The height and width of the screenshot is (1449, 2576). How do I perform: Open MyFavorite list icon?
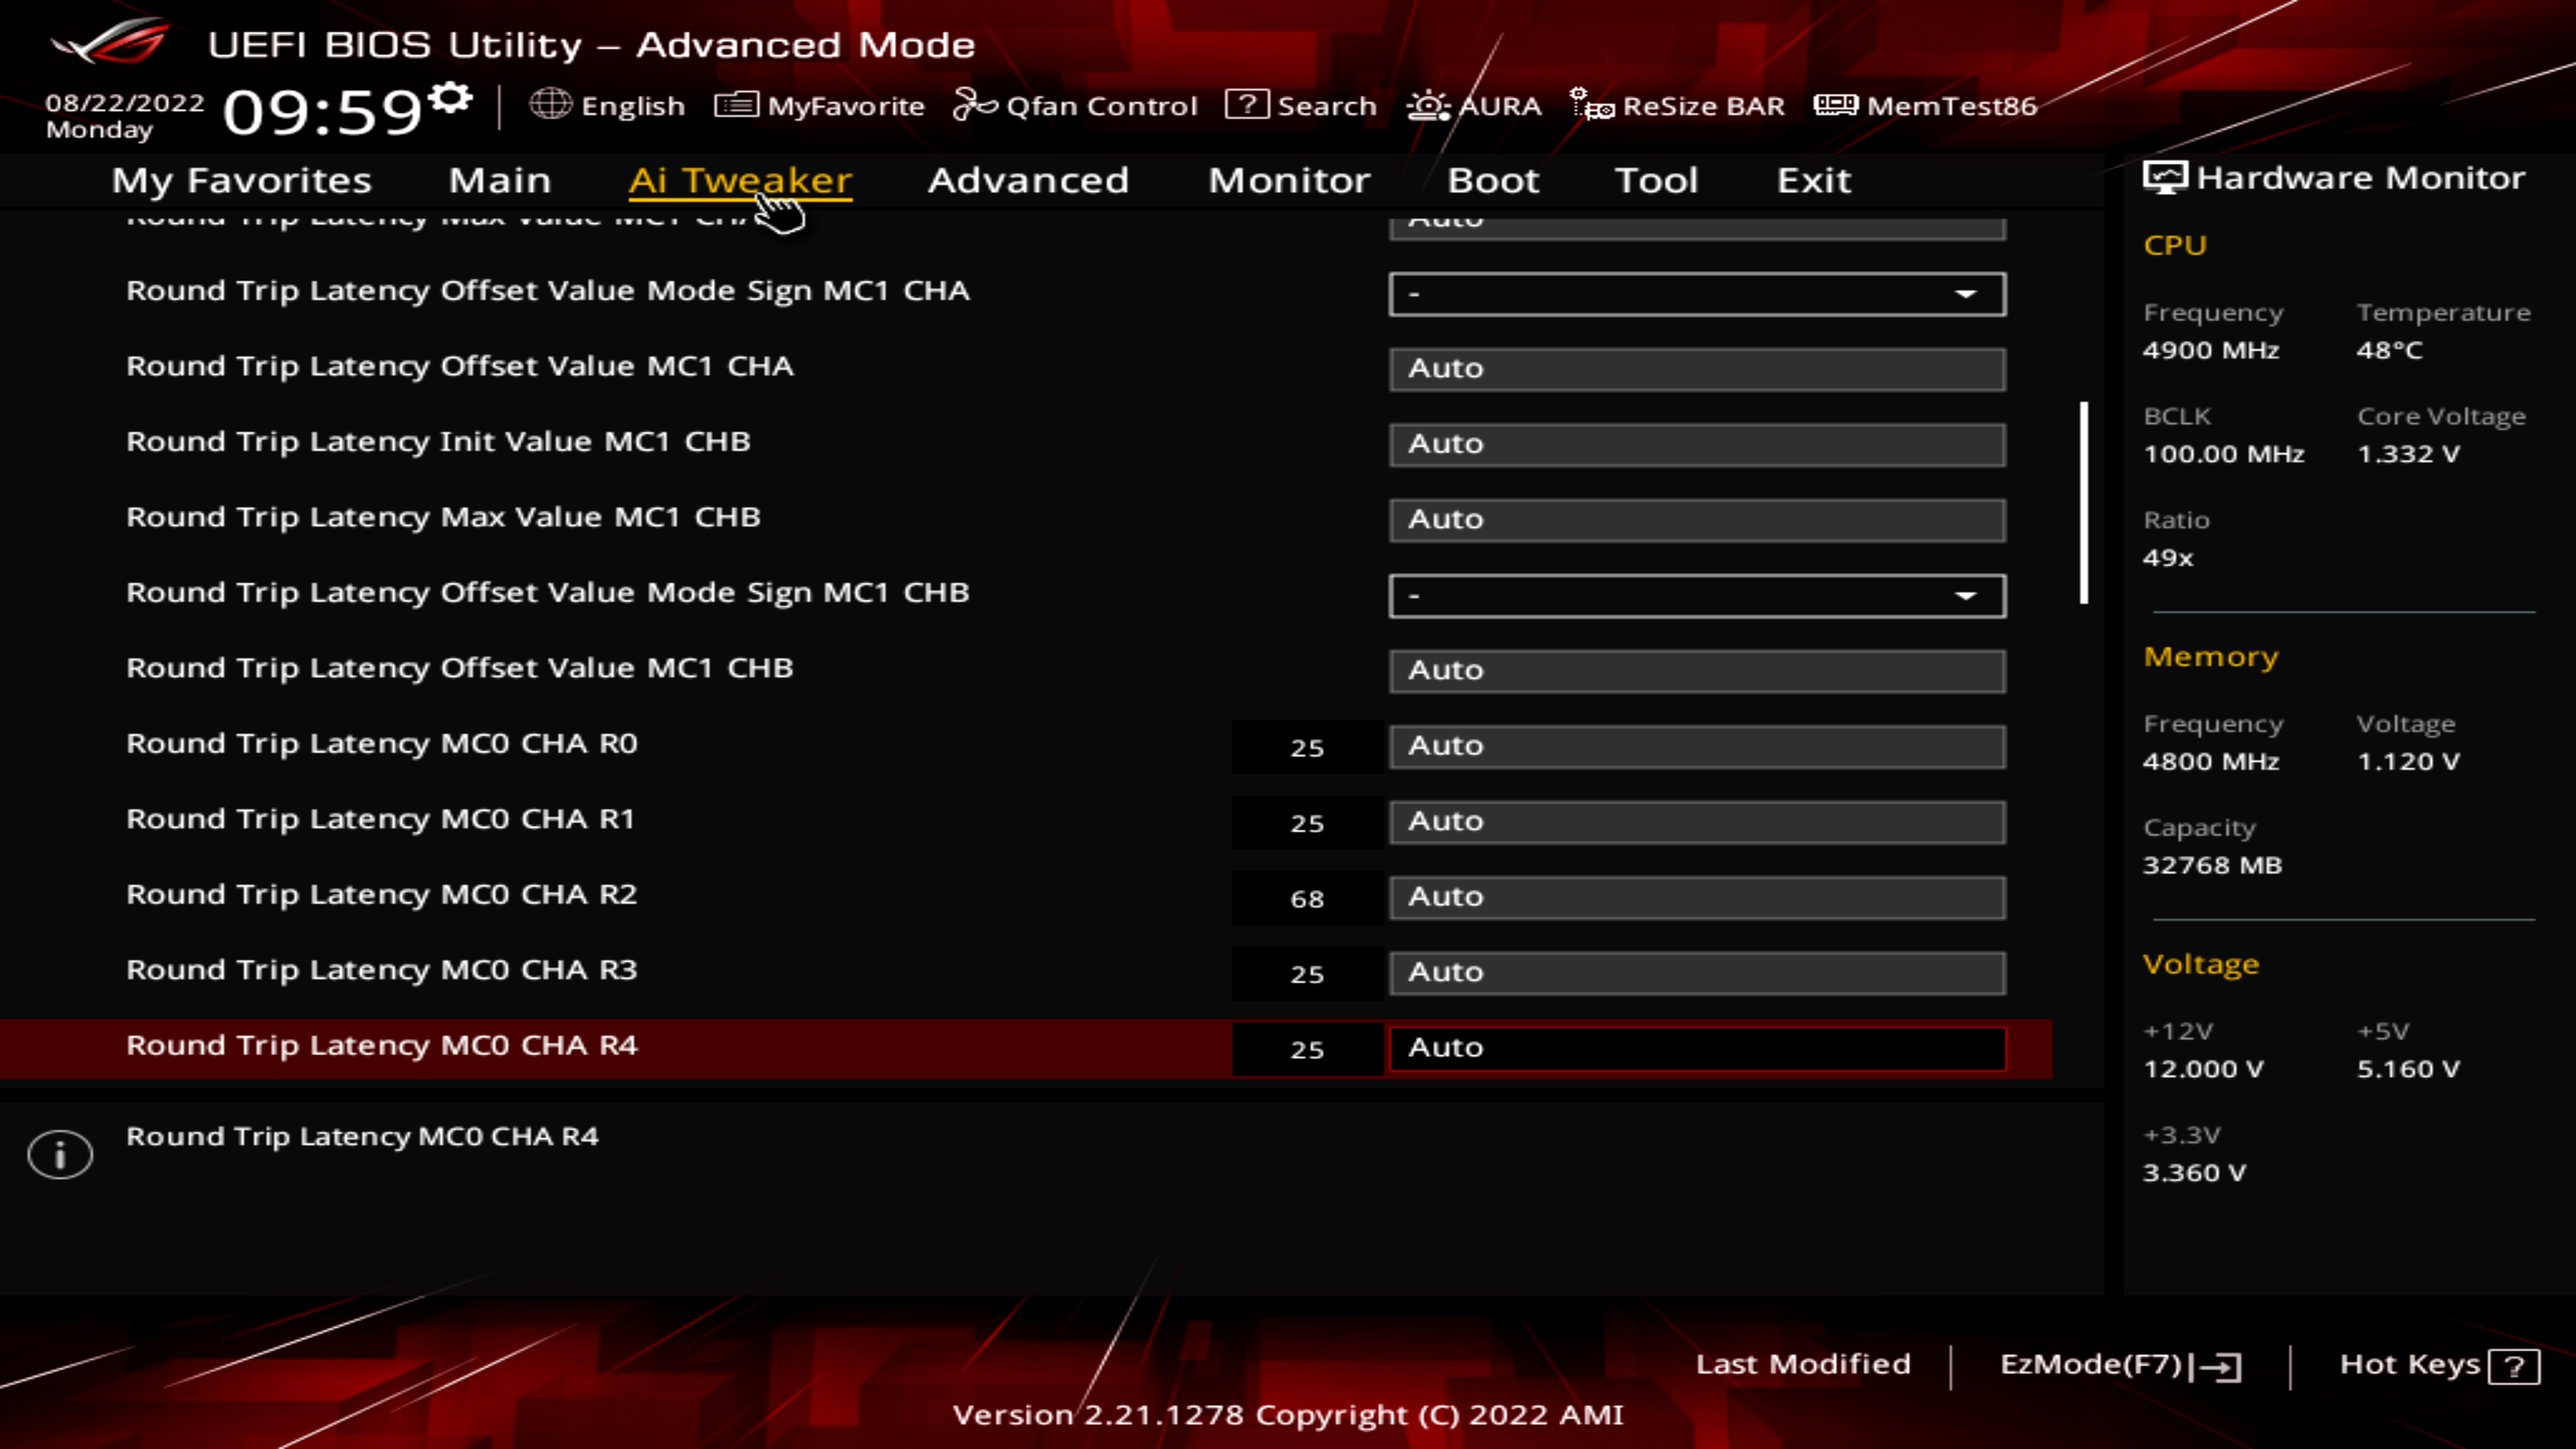[x=737, y=104]
